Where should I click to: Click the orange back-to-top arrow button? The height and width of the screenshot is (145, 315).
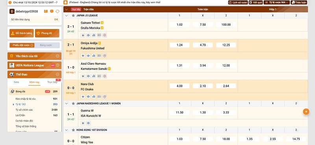click(306, 112)
